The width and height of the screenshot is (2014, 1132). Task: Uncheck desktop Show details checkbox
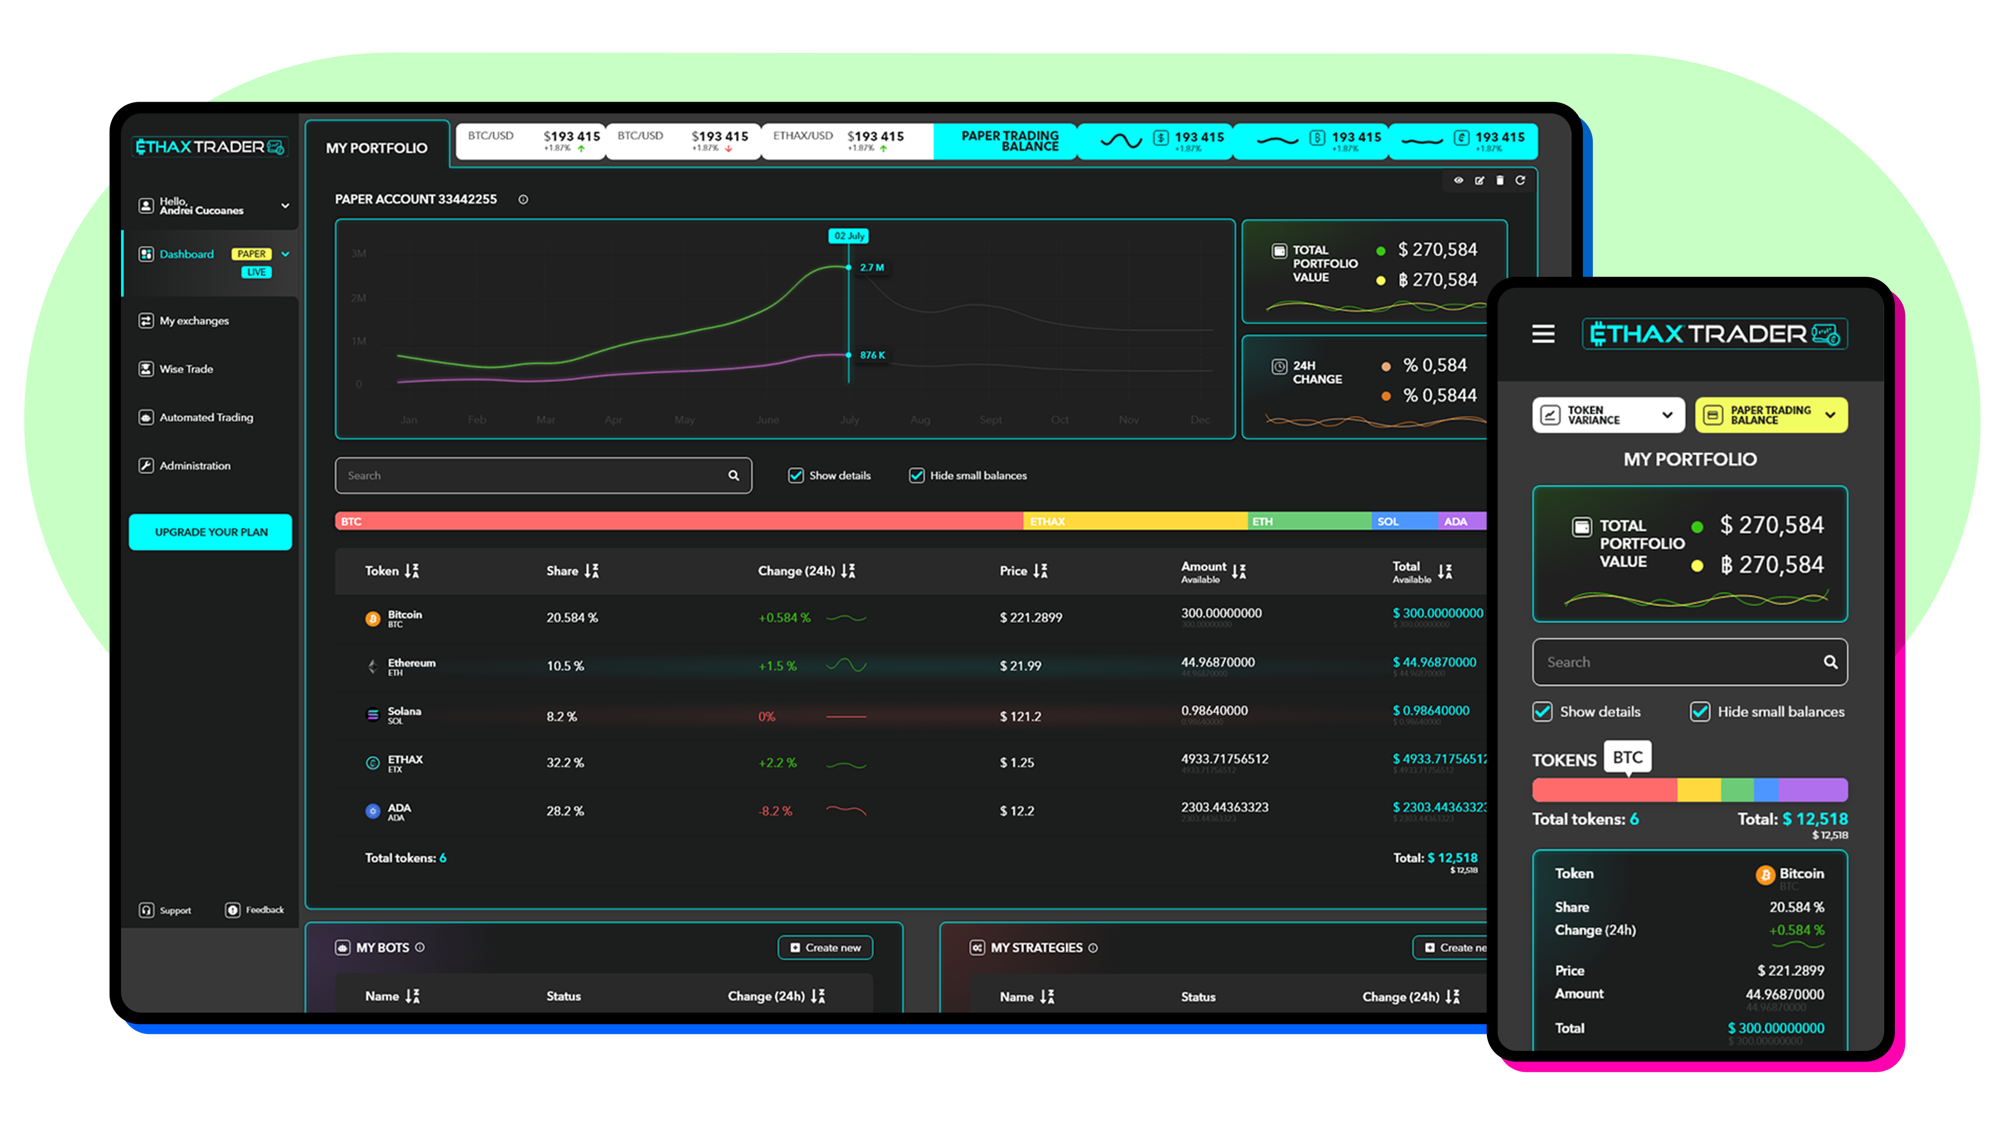coord(796,476)
